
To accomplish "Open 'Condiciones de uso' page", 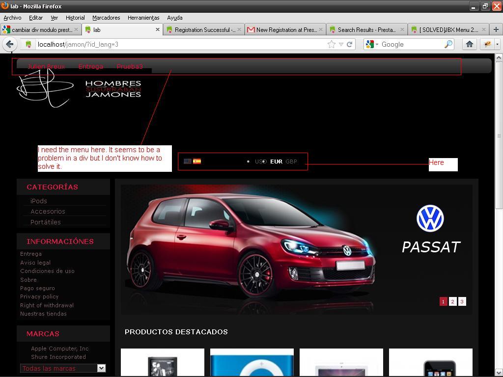I will [47, 271].
